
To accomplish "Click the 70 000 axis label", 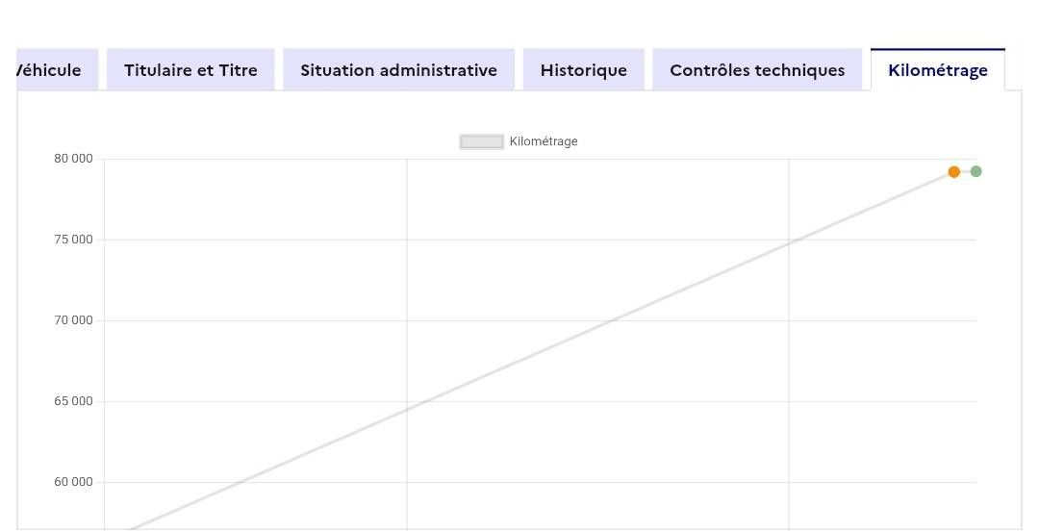I will [73, 320].
